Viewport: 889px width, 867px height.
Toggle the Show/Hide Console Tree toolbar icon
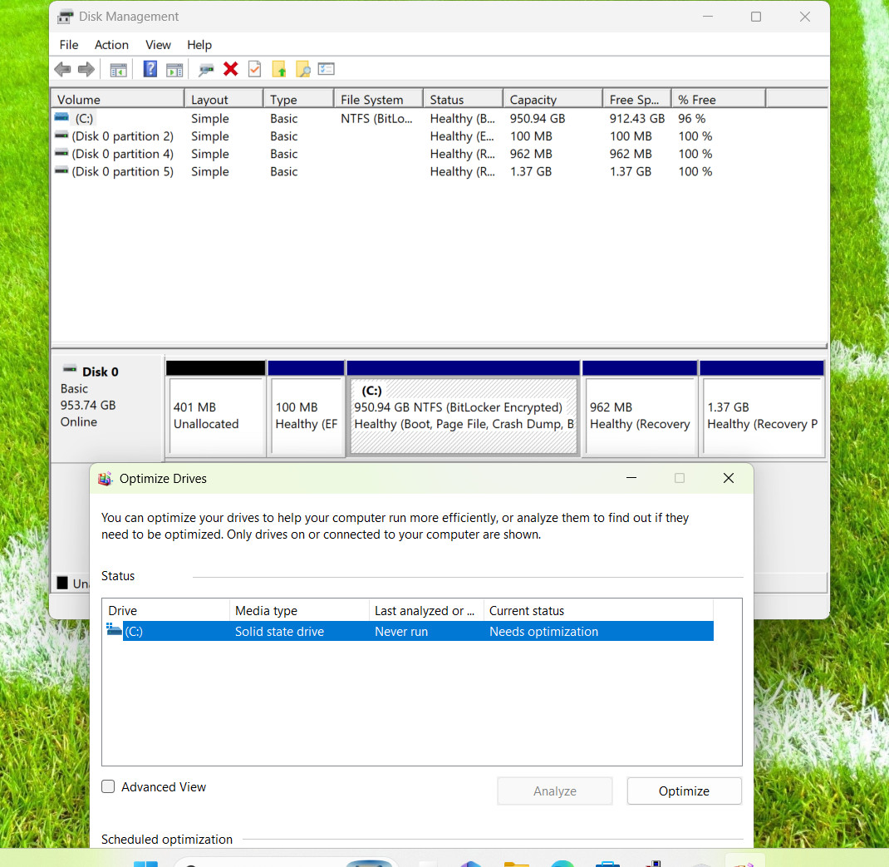118,70
